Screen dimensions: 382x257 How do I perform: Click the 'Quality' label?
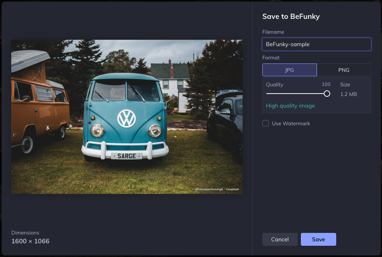click(274, 85)
